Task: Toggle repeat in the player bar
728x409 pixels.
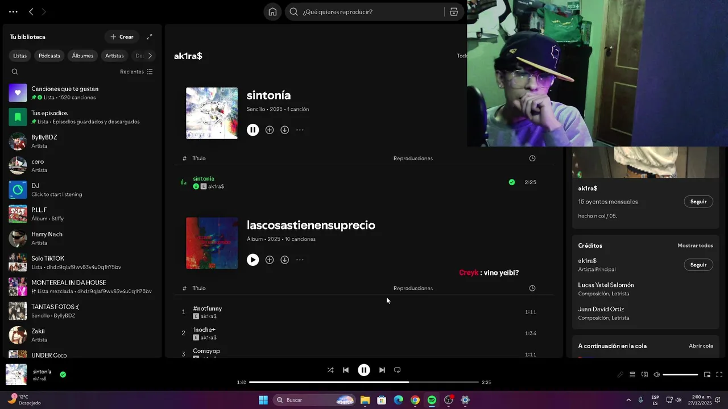Action: 398,370
